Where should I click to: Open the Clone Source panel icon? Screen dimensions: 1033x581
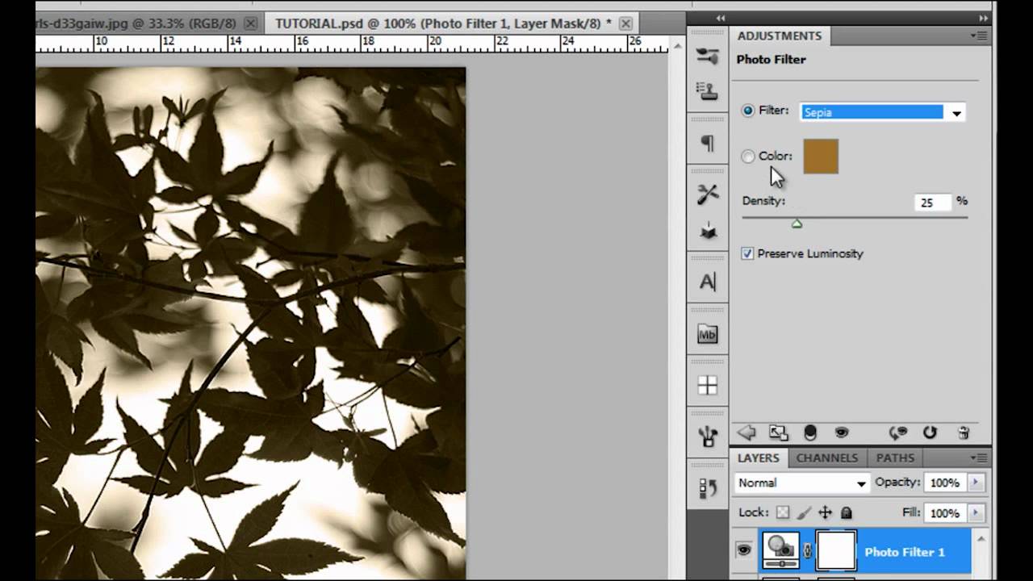pos(708,91)
